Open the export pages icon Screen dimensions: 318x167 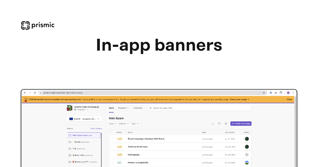213,124
